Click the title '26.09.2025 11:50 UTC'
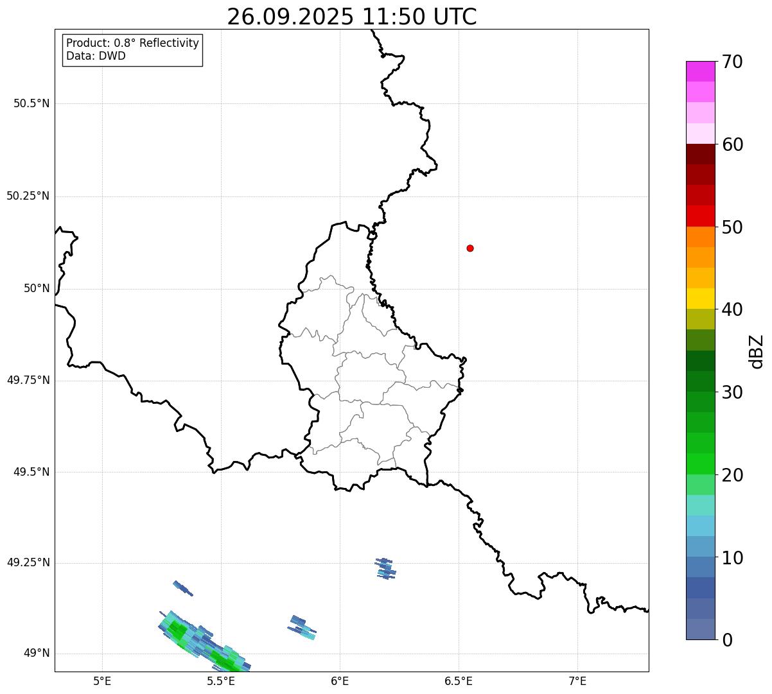The image size is (772, 694). coord(352,16)
